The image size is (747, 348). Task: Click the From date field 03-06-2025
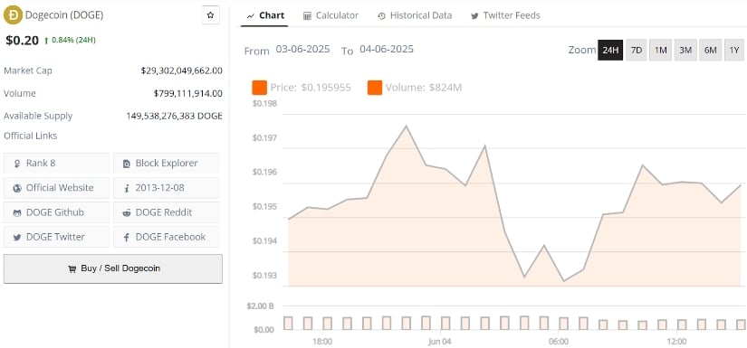(x=303, y=50)
